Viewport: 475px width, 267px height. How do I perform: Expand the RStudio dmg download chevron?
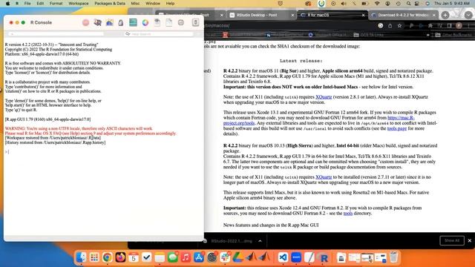pos(260,241)
